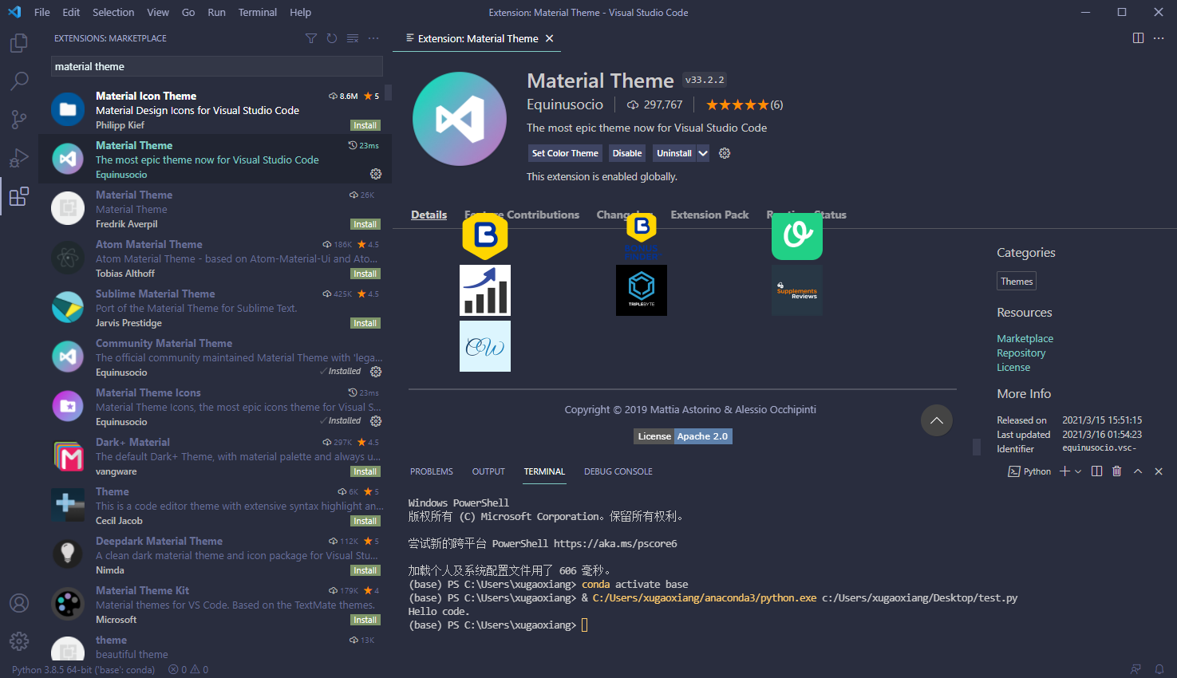The image size is (1177, 678).
Task: Kill the terminal with trash icon
Action: (1117, 471)
